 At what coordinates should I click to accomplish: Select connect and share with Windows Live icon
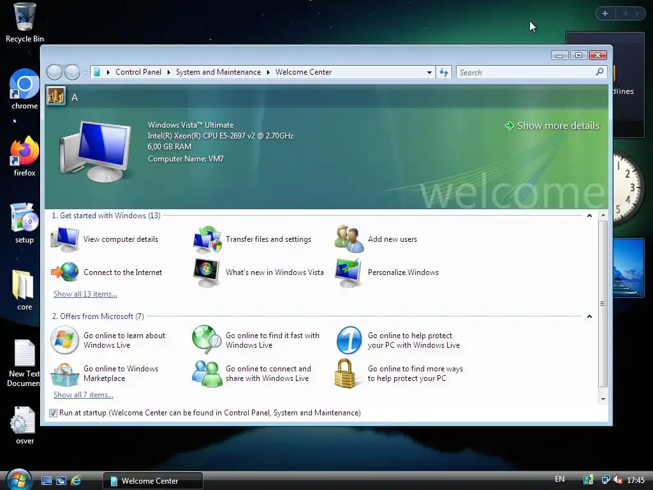click(x=207, y=373)
